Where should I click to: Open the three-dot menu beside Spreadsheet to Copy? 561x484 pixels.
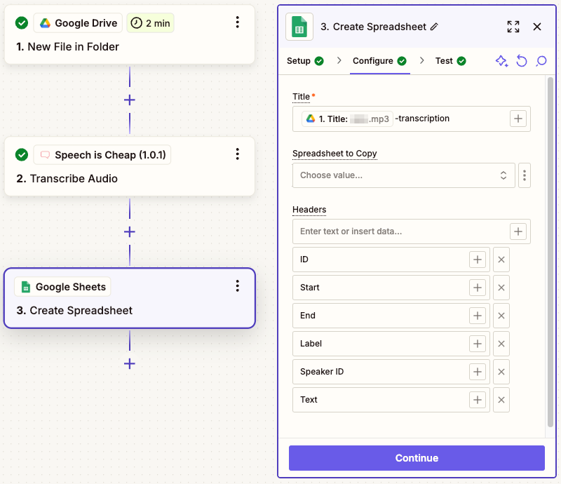(x=525, y=175)
